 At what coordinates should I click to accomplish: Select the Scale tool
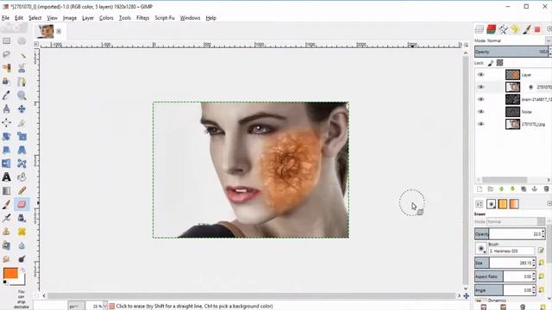point(22,136)
